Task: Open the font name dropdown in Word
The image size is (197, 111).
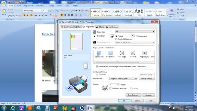Action: pos(41,11)
